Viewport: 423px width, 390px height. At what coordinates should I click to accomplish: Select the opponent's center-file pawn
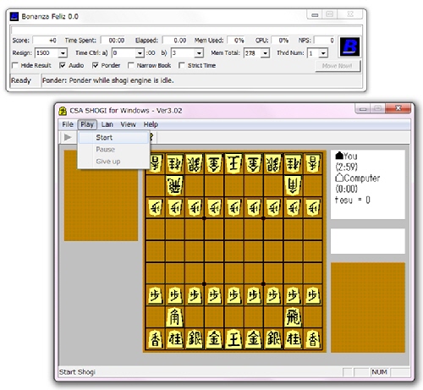[233, 207]
